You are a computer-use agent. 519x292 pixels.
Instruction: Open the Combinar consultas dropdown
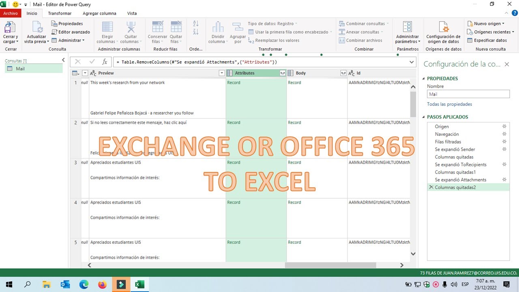364,24
